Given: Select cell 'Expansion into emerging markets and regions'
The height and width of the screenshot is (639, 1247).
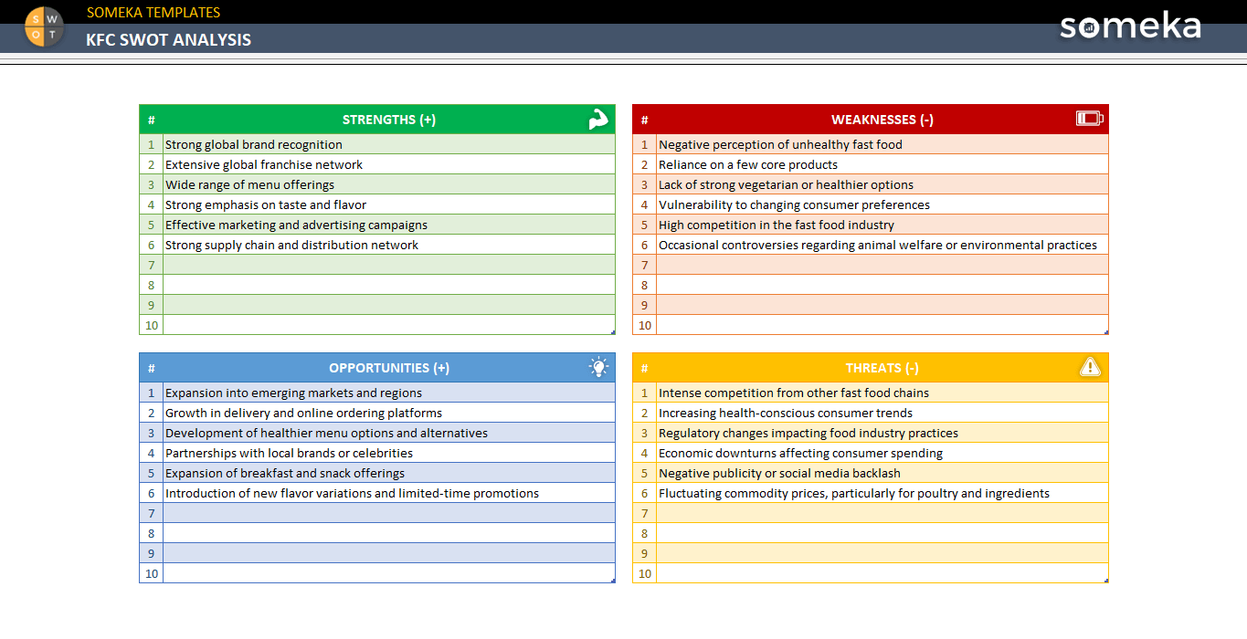Looking at the screenshot, I should 389,393.
